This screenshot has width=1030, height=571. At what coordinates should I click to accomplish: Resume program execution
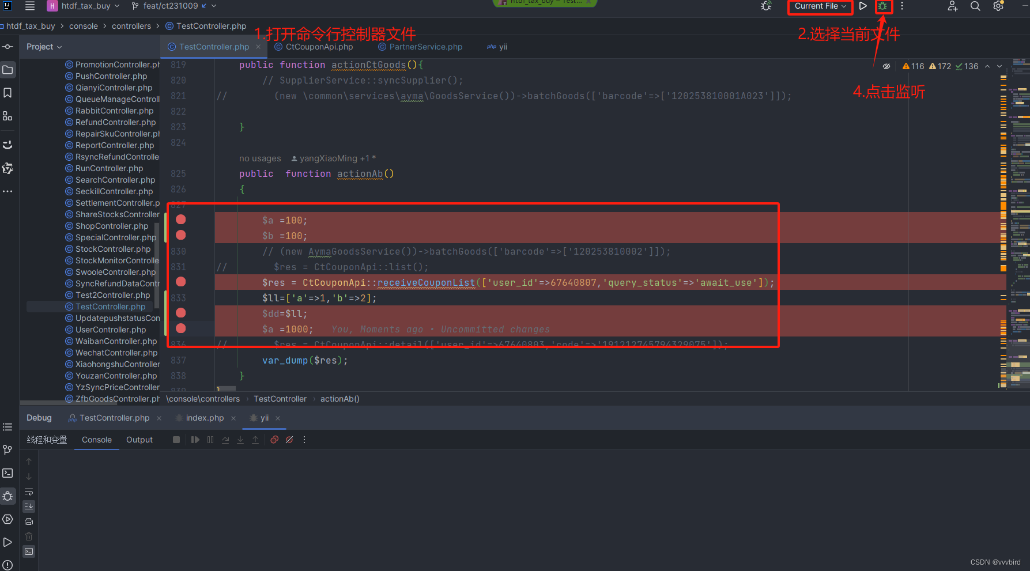coord(195,440)
